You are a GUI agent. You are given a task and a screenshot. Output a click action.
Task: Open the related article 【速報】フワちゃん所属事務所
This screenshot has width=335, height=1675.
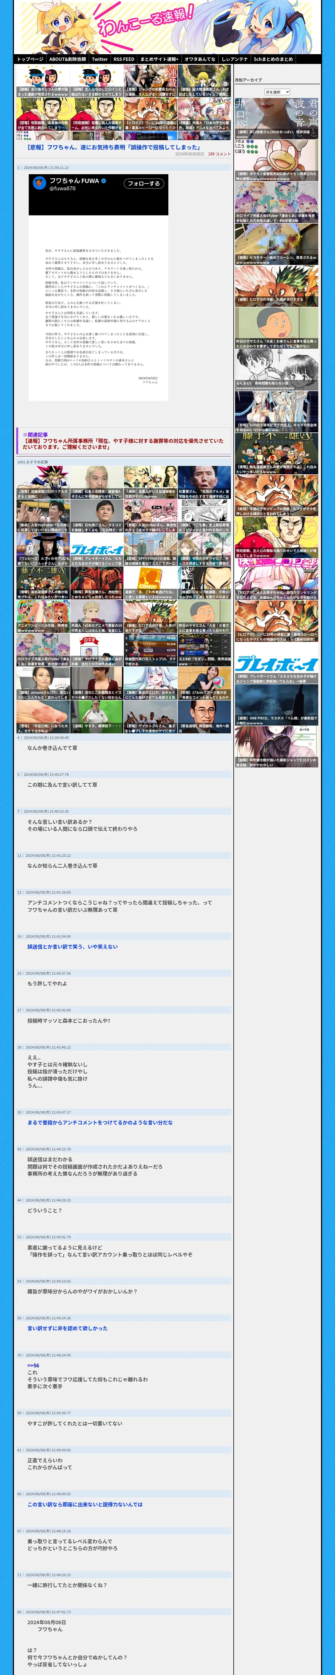tap(123, 444)
